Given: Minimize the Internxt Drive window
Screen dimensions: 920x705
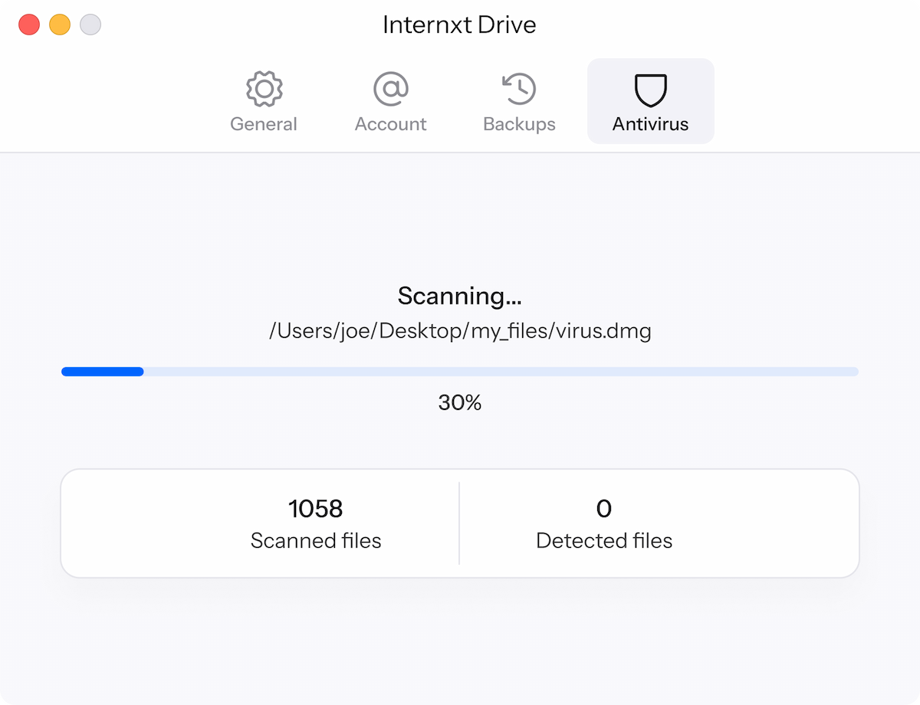Looking at the screenshot, I should coord(60,25).
